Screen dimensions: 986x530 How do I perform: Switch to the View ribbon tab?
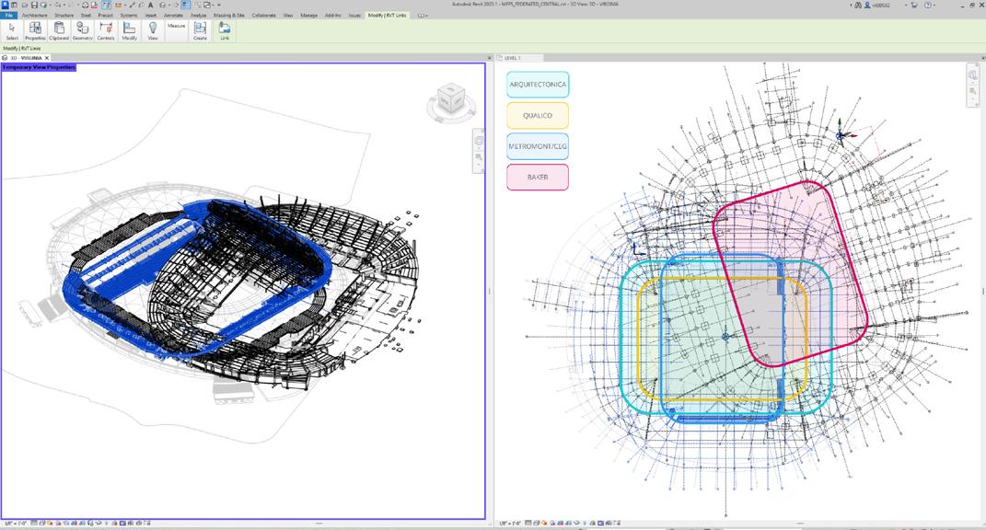pos(288,15)
